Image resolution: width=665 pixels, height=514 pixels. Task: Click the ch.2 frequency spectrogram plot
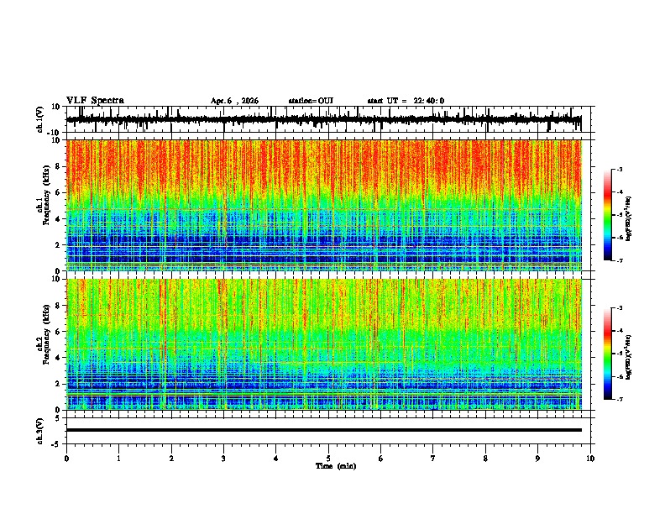(328, 344)
